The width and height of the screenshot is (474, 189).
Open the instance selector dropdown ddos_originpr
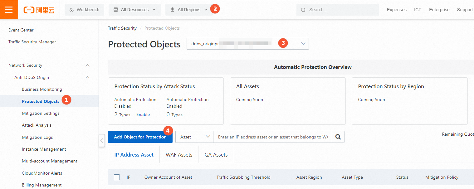click(247, 44)
